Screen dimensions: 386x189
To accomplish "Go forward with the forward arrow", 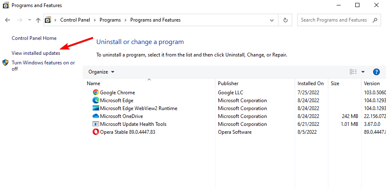I will pyautogui.click(x=20, y=20).
